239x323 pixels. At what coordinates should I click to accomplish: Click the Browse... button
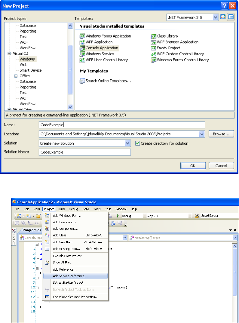(x=221, y=134)
